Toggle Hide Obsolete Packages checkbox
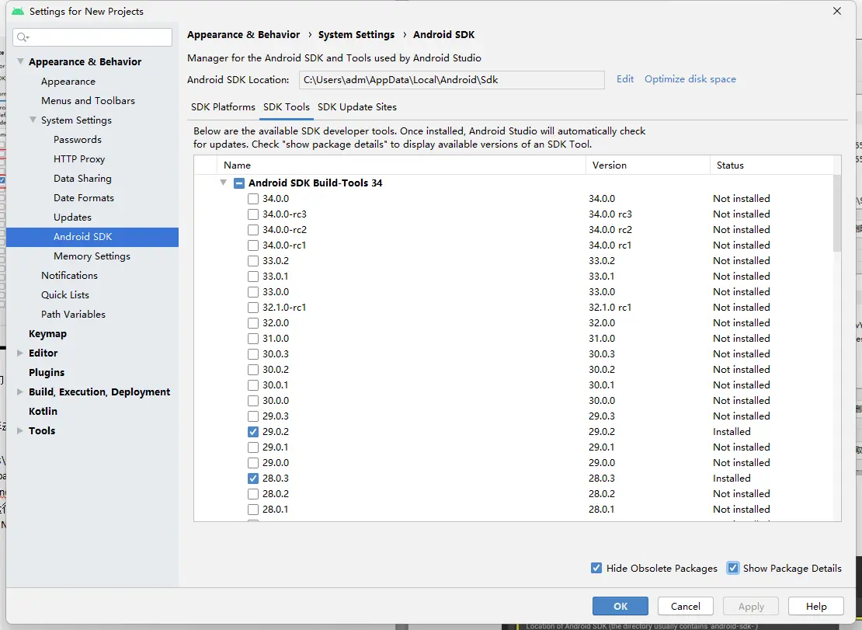The image size is (862, 630). pyautogui.click(x=596, y=568)
